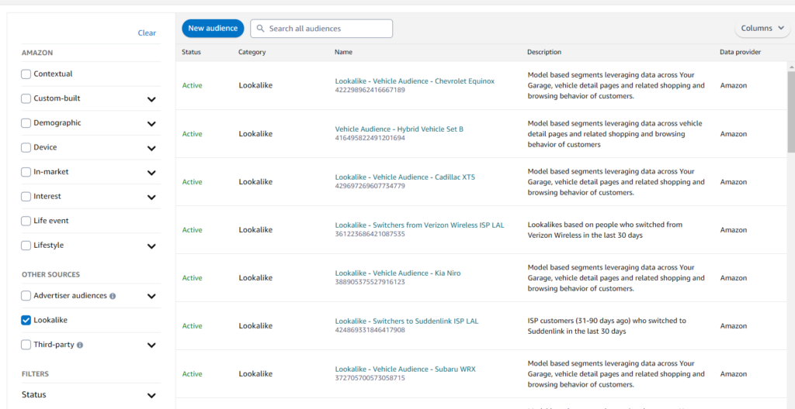Click the info icon beside Third-party
Screen dimensions: 795x409
tap(80, 345)
